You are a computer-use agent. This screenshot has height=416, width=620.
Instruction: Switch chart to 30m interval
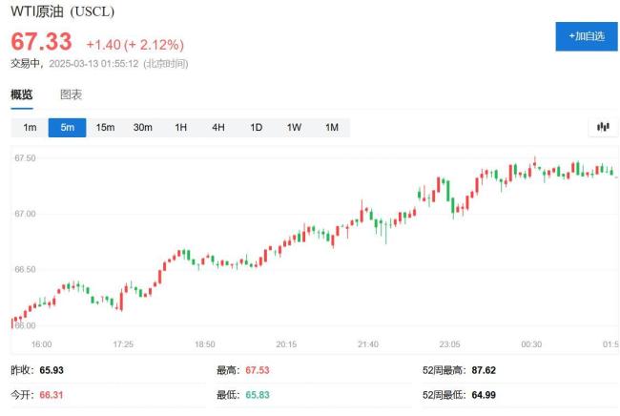142,128
